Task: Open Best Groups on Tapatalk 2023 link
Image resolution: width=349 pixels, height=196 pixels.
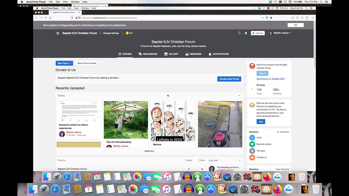Action: tap(270, 79)
